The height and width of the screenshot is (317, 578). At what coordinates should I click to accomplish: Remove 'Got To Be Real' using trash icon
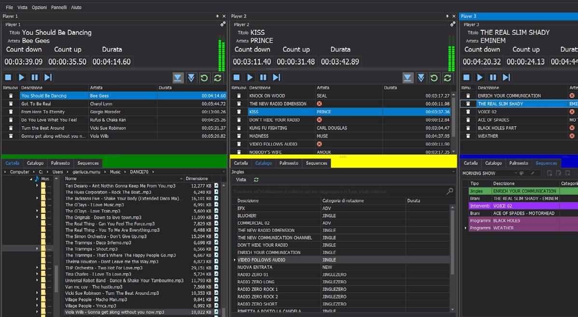pos(10,104)
